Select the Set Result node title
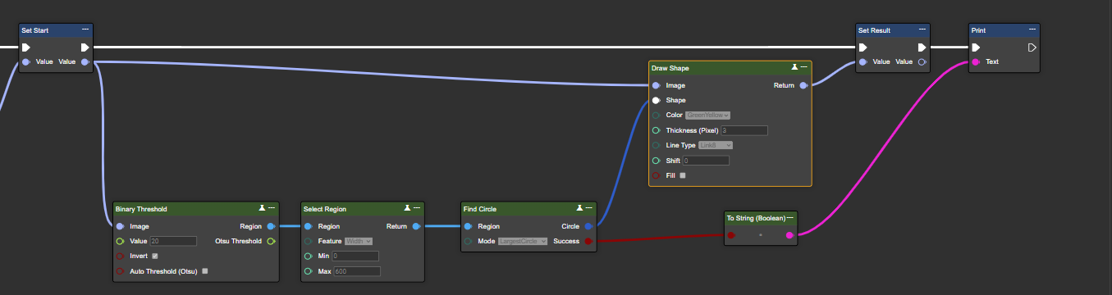The height and width of the screenshot is (295, 1112). [x=874, y=30]
